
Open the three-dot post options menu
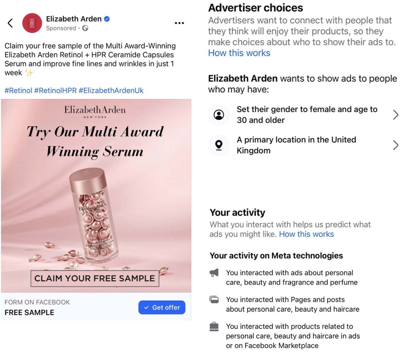click(179, 23)
